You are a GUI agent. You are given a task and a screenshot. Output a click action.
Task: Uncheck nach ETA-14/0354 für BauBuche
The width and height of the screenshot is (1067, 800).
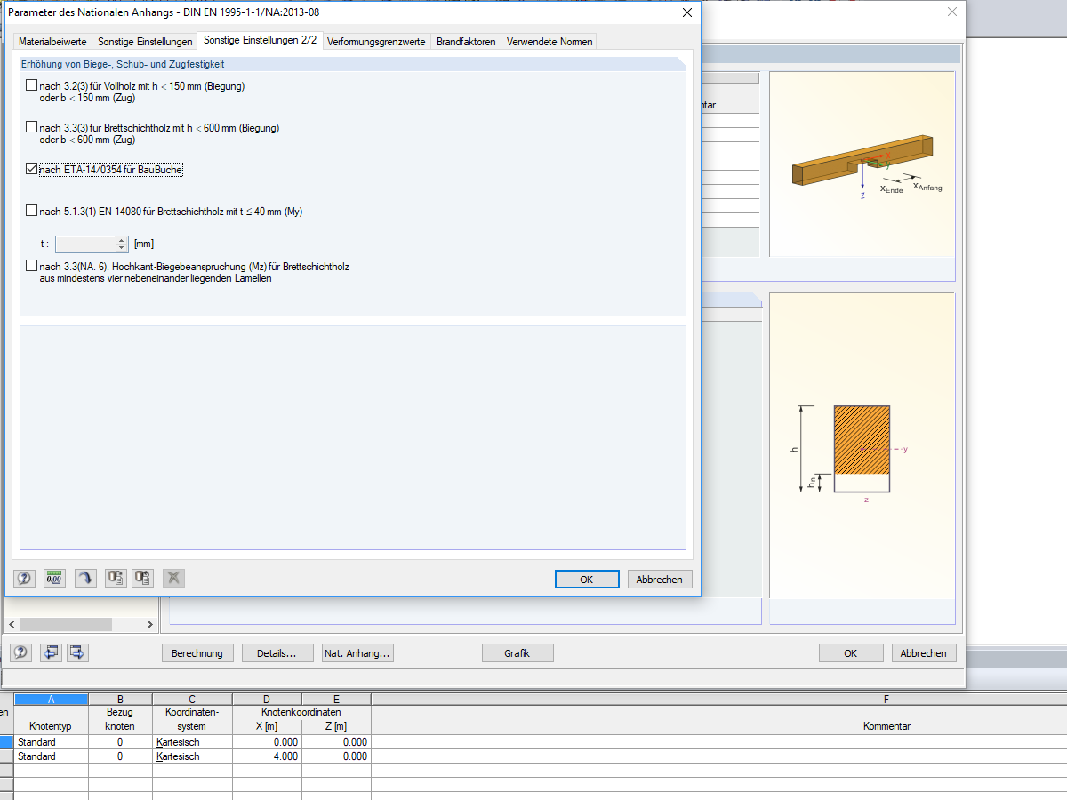point(32,169)
